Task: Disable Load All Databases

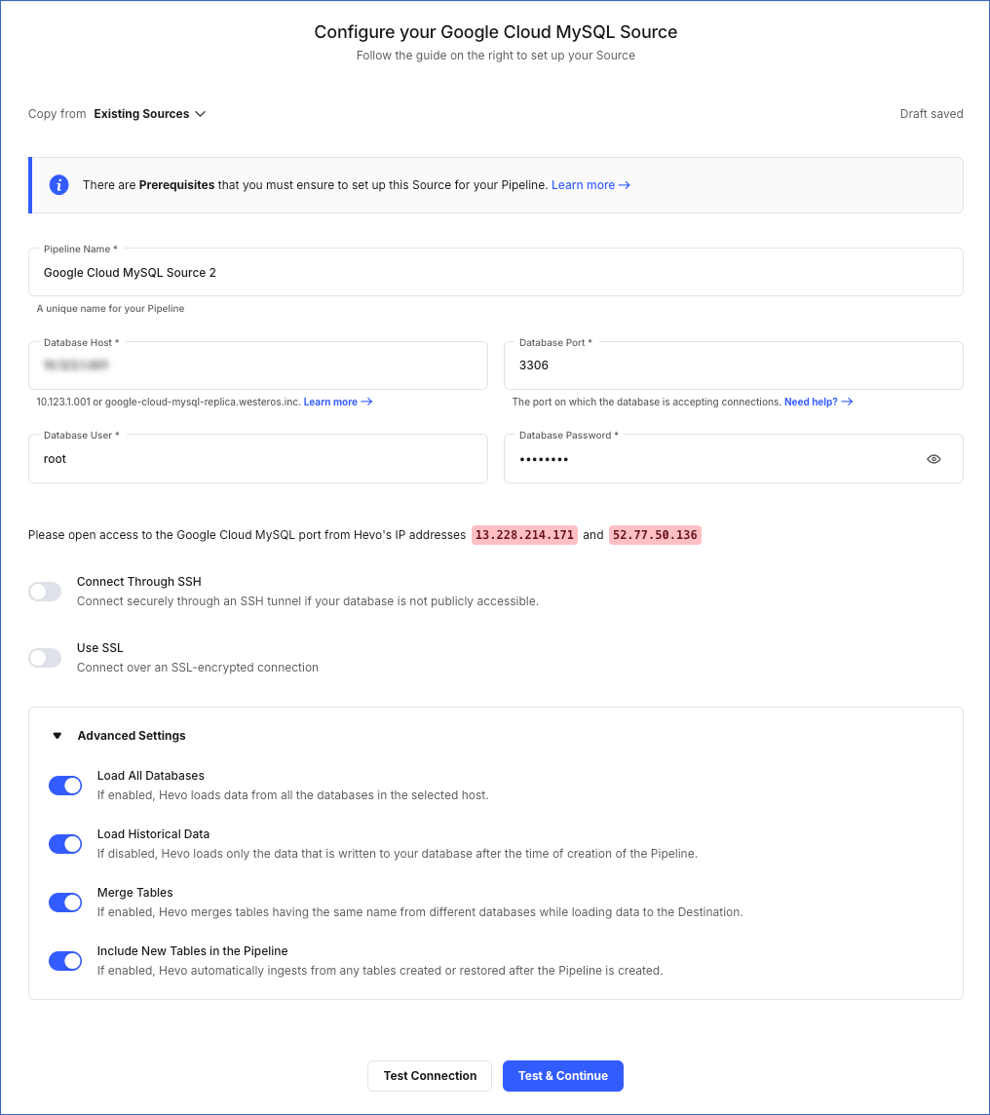Action: coord(64,785)
